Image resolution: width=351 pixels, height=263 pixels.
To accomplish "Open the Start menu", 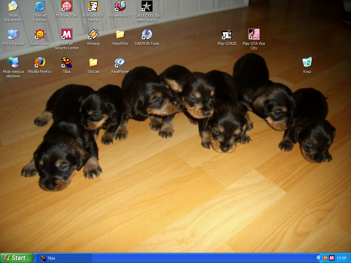I will tap(16, 258).
